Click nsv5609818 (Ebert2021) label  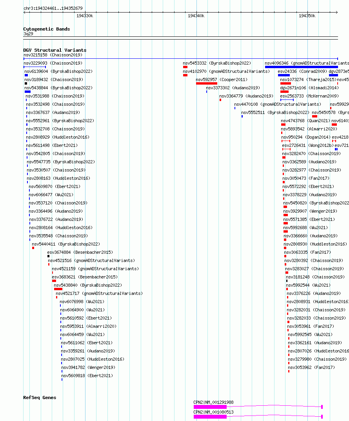(x=87, y=376)
